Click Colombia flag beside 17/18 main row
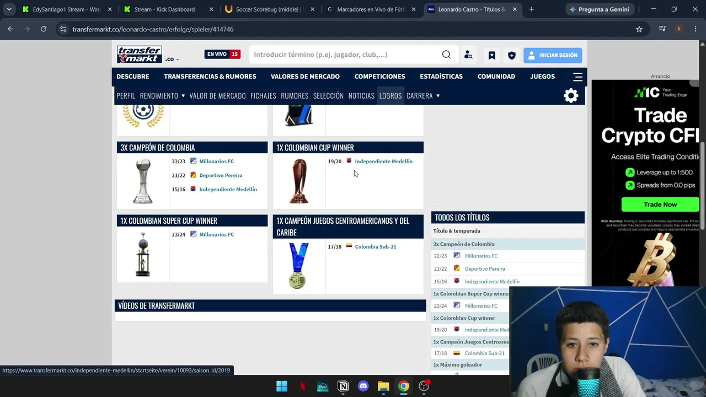The height and width of the screenshot is (397, 706). click(x=349, y=246)
